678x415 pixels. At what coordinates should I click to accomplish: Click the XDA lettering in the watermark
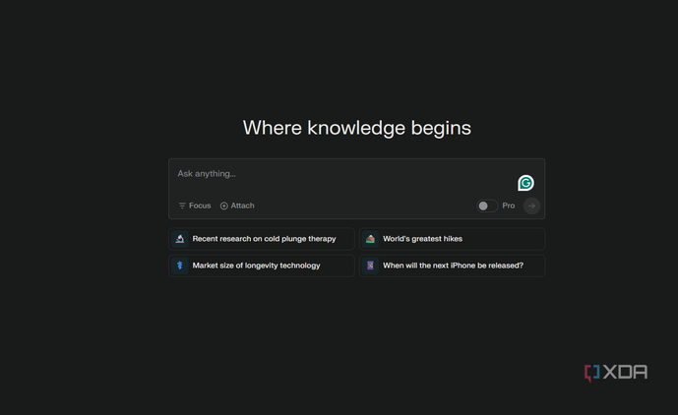point(625,372)
